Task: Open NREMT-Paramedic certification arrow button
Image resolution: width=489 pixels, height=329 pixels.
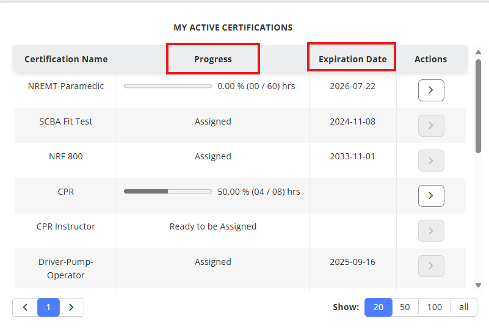Action: tap(431, 90)
